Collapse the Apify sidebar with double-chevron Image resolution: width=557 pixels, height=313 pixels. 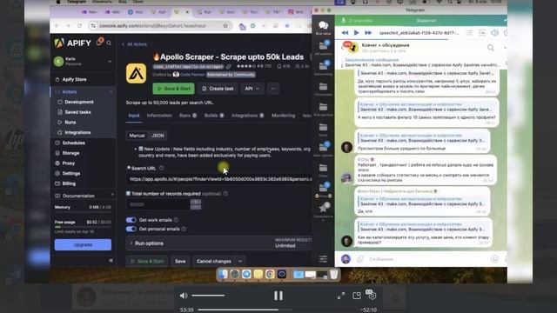pyautogui.click(x=111, y=260)
